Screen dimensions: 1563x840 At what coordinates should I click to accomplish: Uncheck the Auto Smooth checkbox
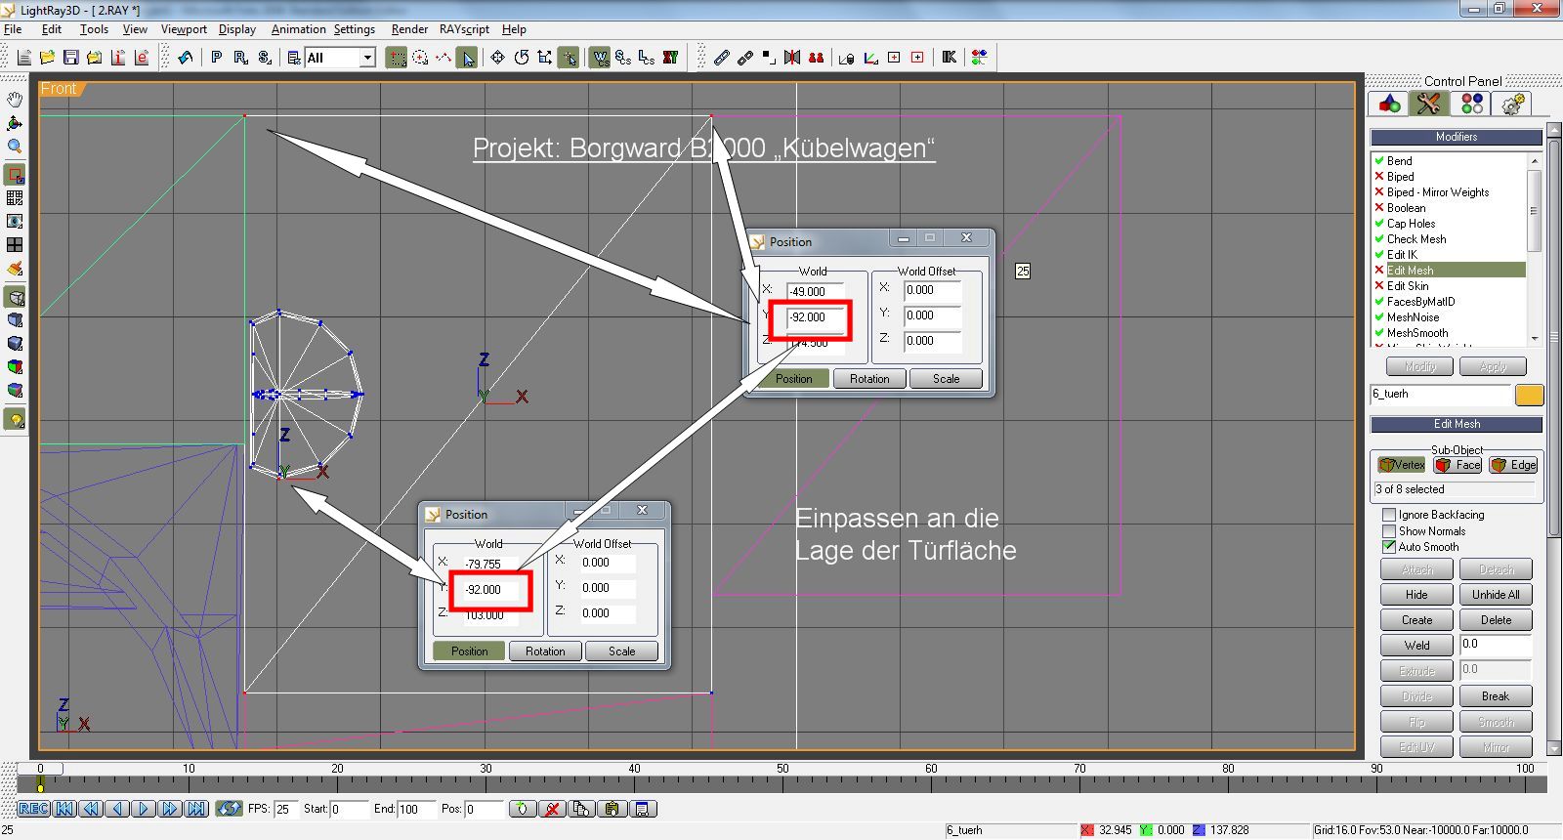(x=1389, y=547)
